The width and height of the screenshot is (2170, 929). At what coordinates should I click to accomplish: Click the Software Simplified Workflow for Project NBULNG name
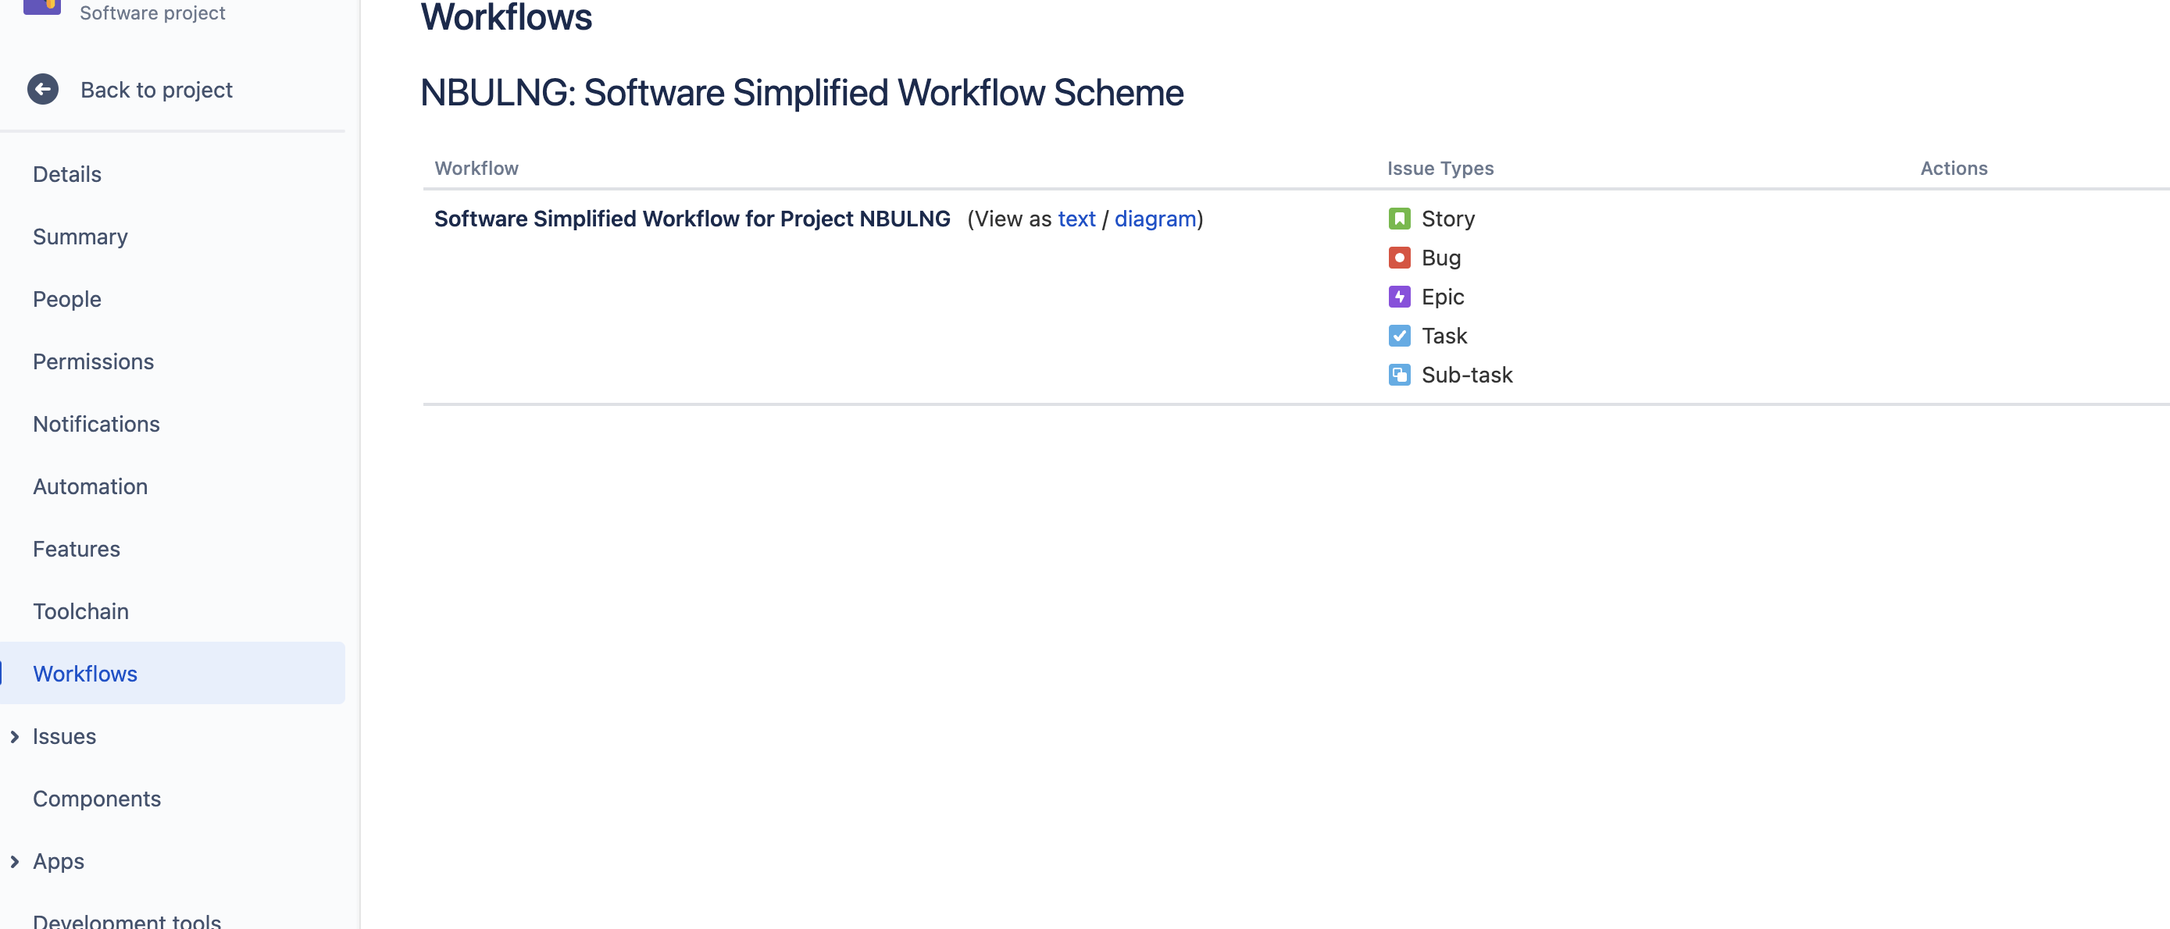click(691, 219)
